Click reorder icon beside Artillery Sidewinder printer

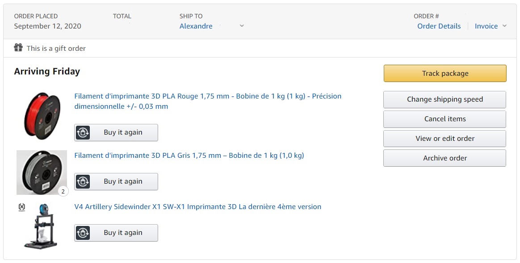click(x=83, y=233)
